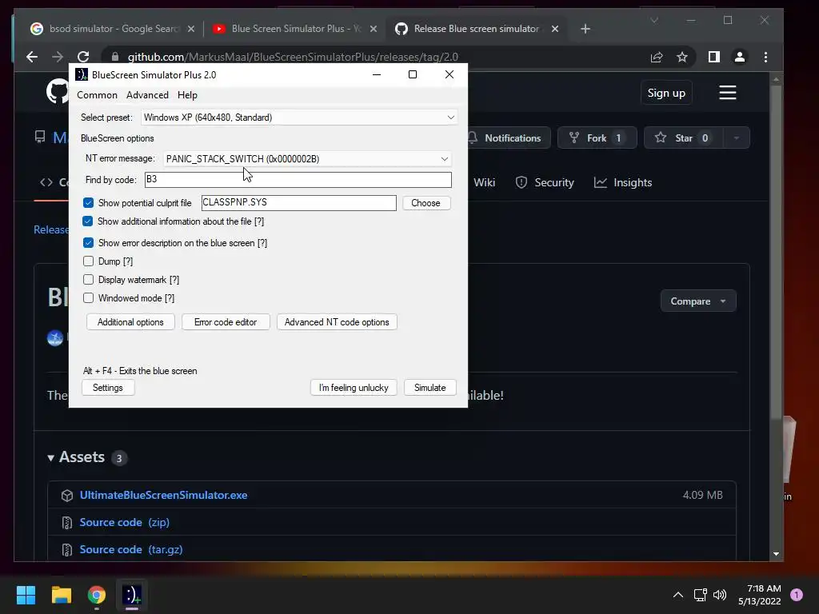Click the GitHub Octocat logo in Chrome

coord(58,92)
